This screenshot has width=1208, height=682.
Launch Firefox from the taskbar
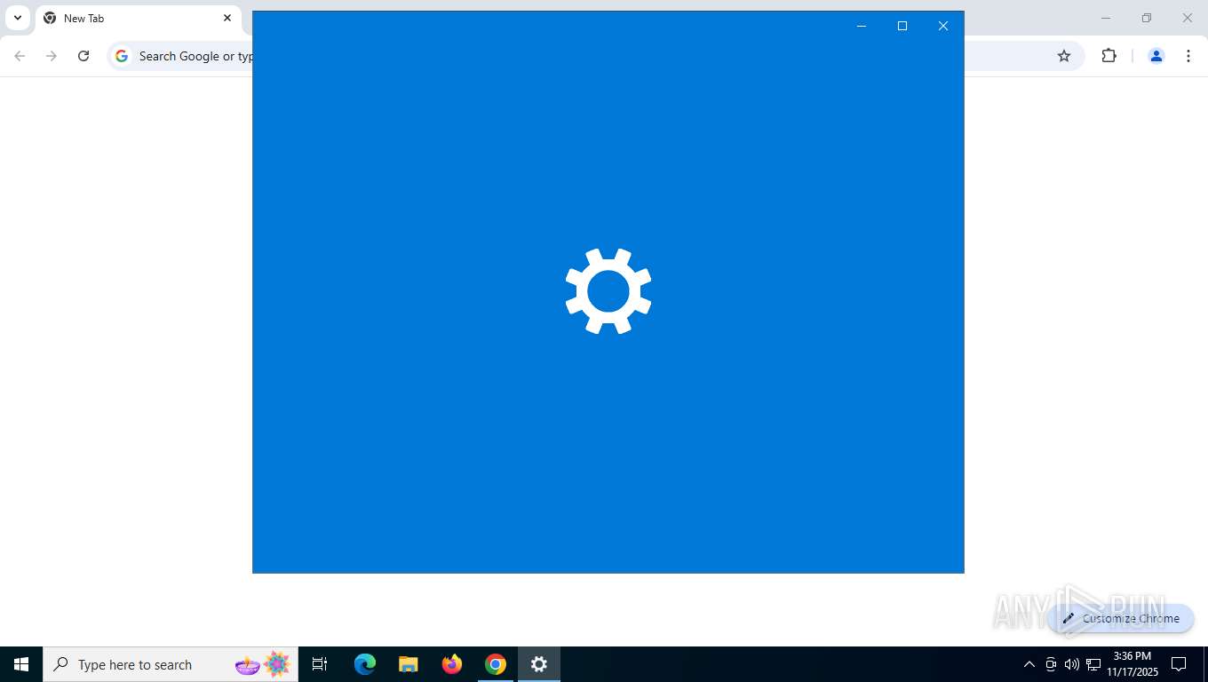coord(452,664)
